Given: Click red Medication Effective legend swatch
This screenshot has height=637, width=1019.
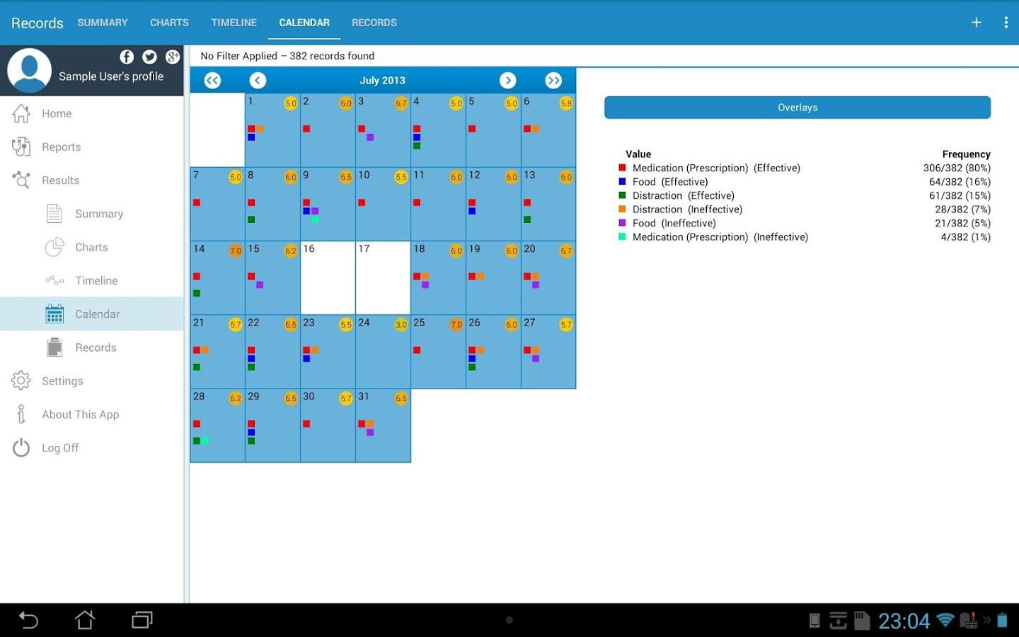Looking at the screenshot, I should click(622, 168).
